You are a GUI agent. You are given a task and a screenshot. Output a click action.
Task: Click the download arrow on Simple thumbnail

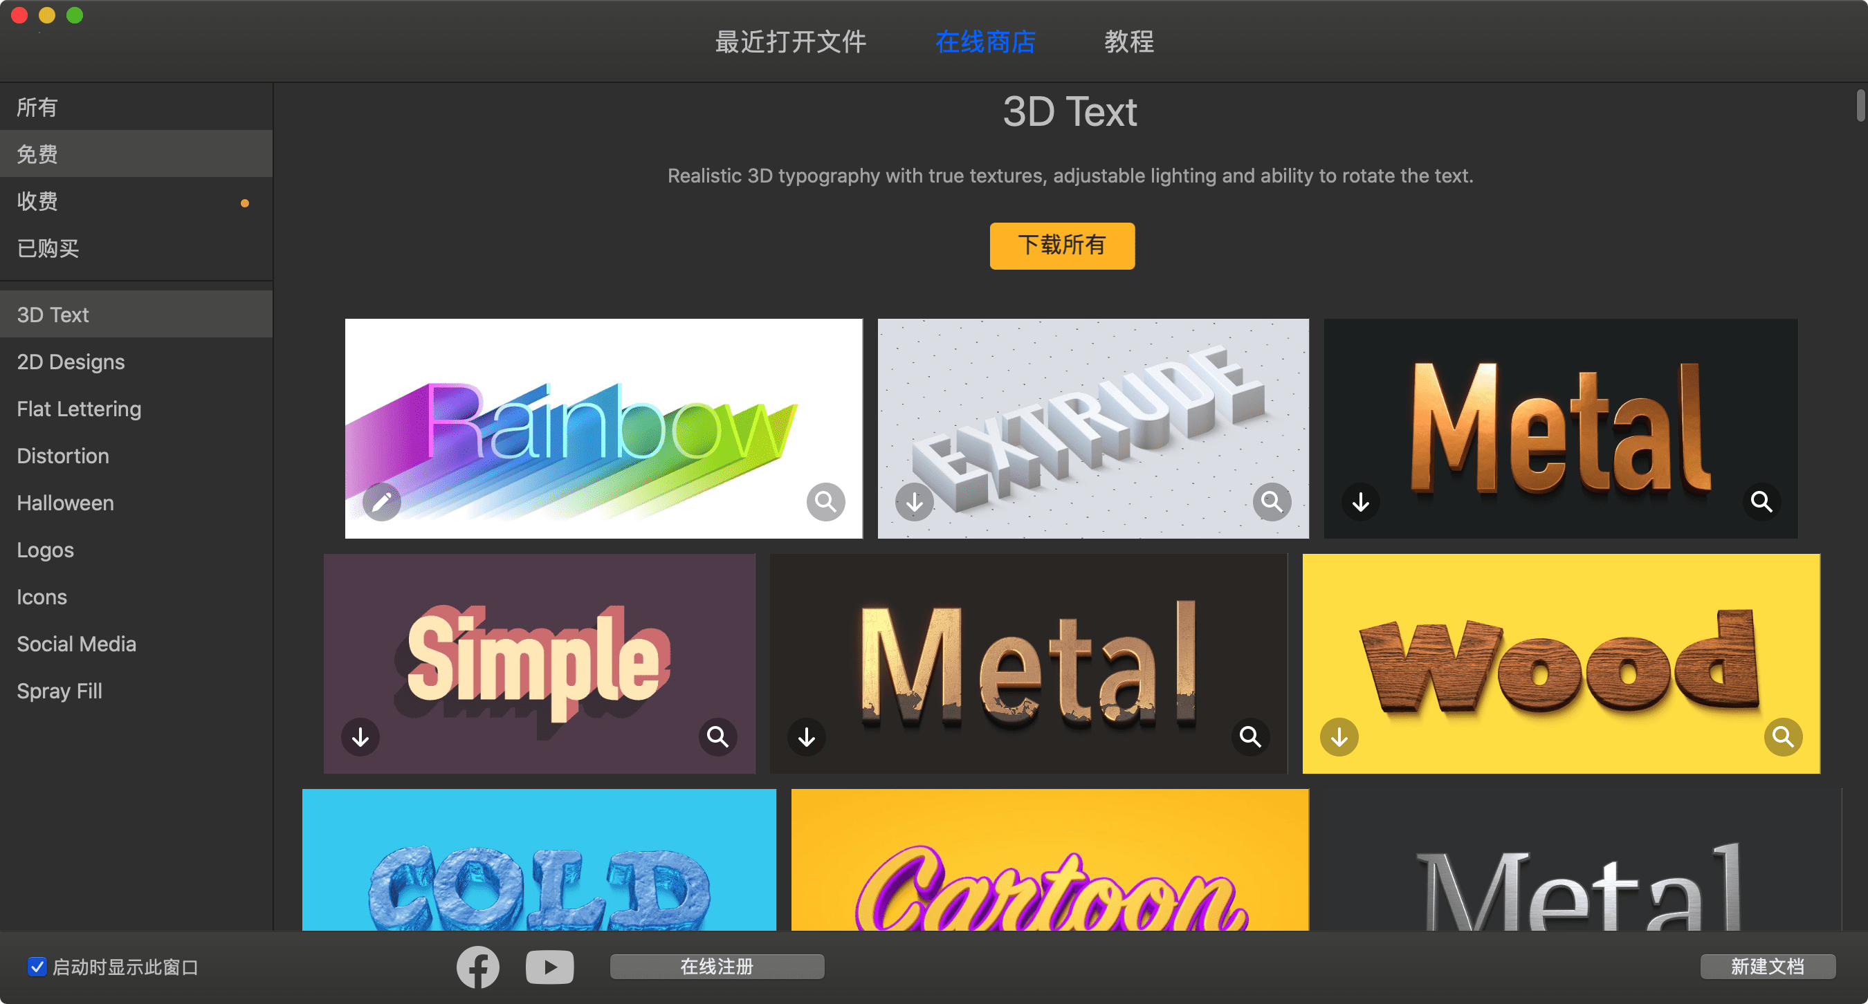[360, 737]
